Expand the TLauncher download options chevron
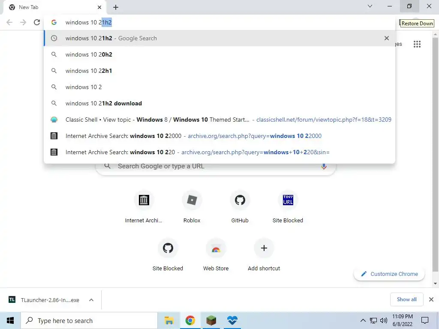Screen dimensions: 439x329 (91, 300)
